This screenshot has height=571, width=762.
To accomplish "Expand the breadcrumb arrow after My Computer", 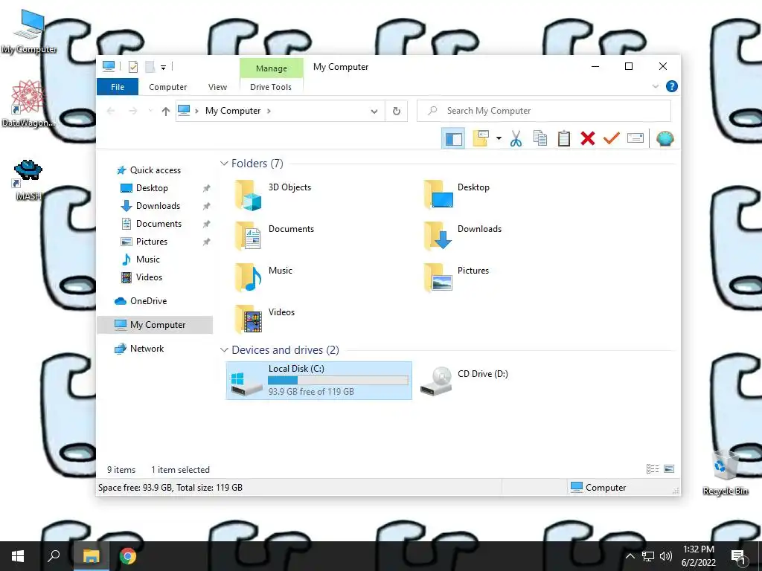I will pyautogui.click(x=269, y=112).
